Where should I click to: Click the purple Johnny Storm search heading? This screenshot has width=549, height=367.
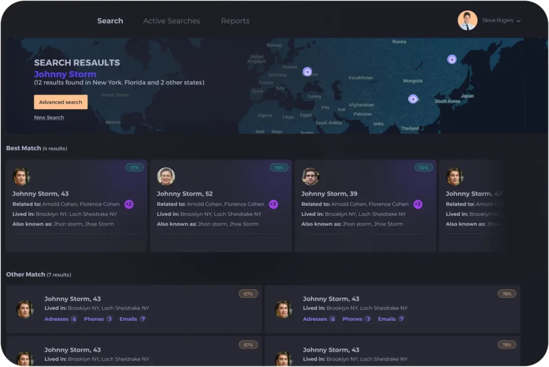tap(65, 74)
